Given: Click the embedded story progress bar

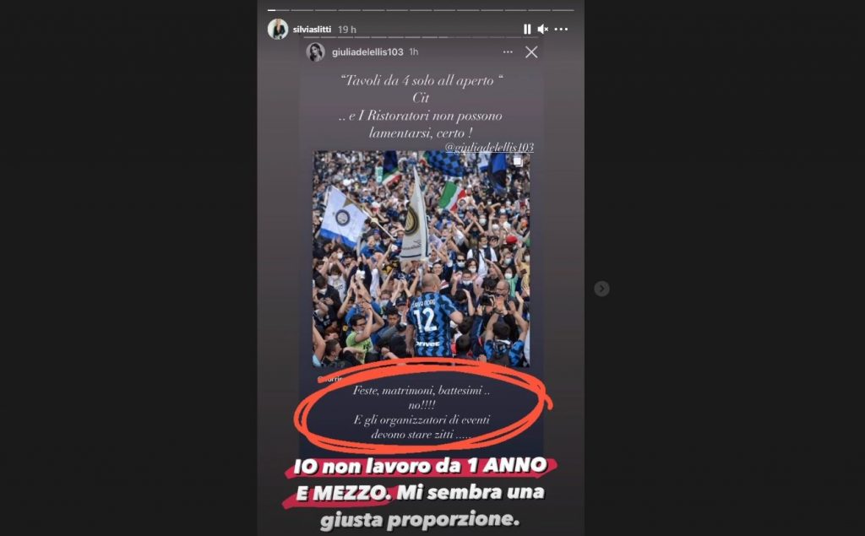Looking at the screenshot, I should (x=422, y=37).
